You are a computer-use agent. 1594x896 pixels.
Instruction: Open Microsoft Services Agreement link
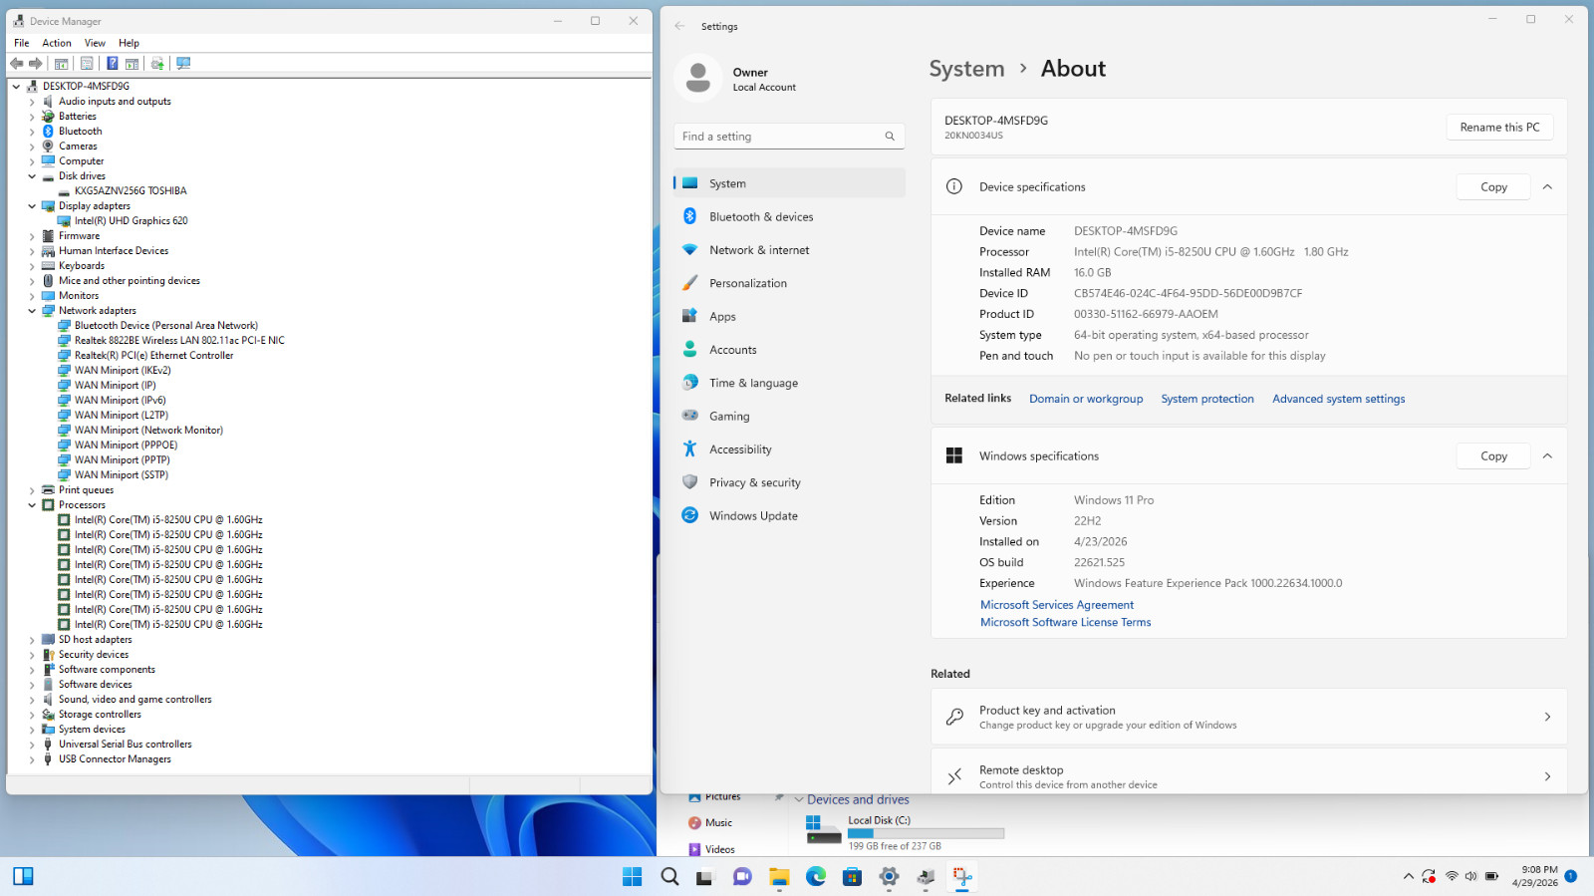[x=1057, y=605]
